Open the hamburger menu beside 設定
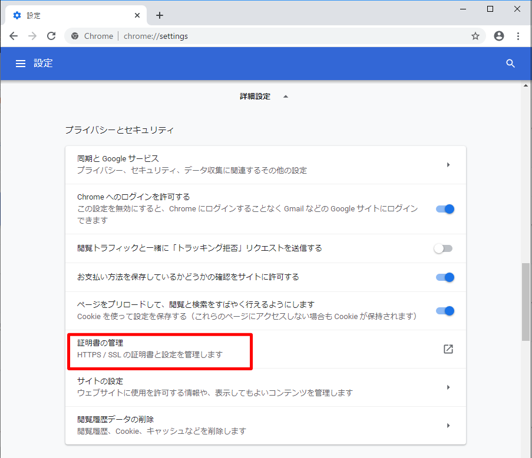This screenshot has height=458, width=532. [21, 64]
